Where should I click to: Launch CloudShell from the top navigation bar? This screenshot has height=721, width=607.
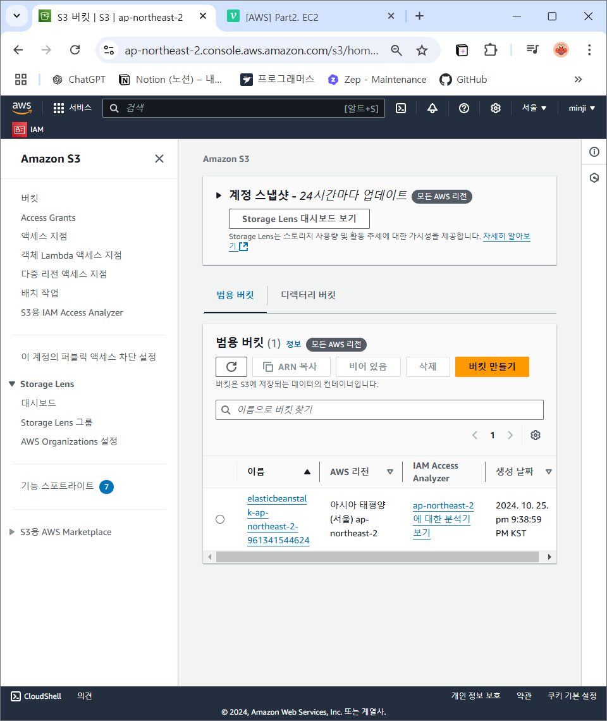pos(401,108)
